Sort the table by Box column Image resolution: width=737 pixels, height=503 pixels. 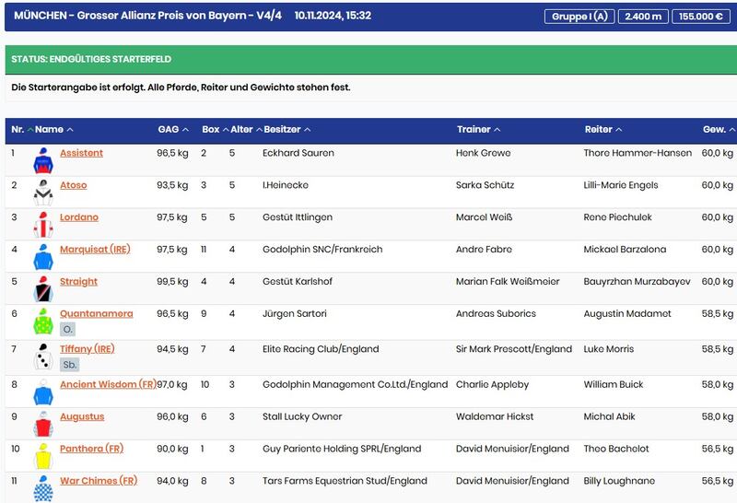click(x=216, y=129)
